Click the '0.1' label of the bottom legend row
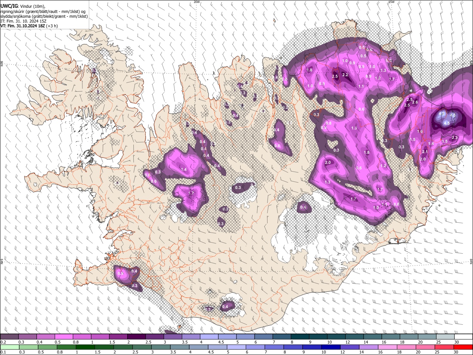This screenshot has height=355, width=473. point(3,352)
